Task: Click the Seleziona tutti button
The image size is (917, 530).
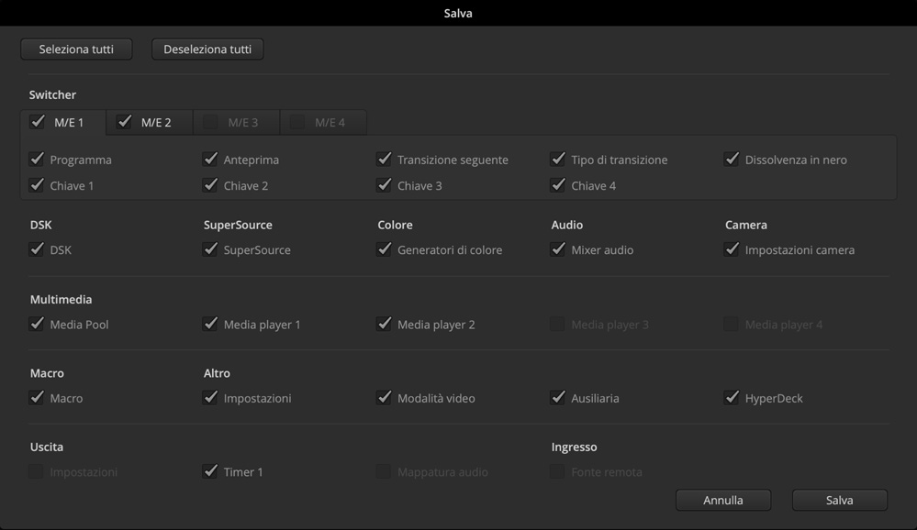Action: (x=76, y=50)
